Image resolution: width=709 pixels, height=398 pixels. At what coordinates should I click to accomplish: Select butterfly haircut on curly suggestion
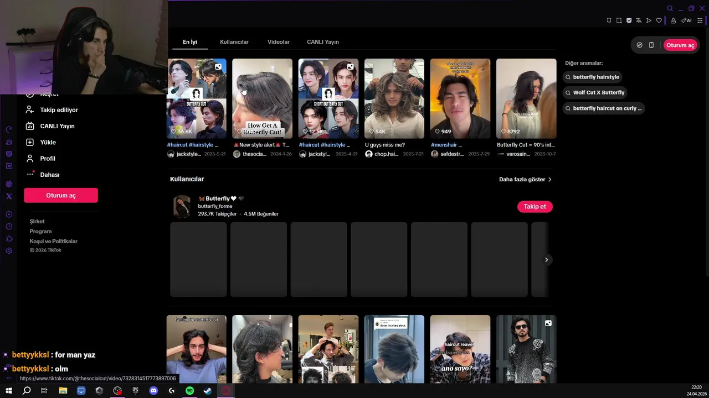pos(603,108)
